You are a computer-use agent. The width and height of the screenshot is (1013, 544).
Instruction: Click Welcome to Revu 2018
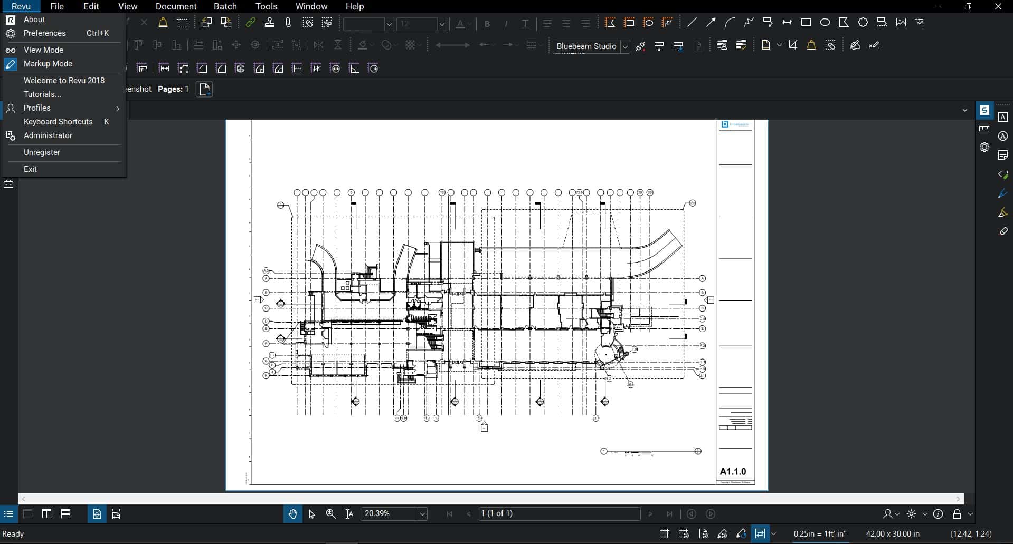coord(64,81)
